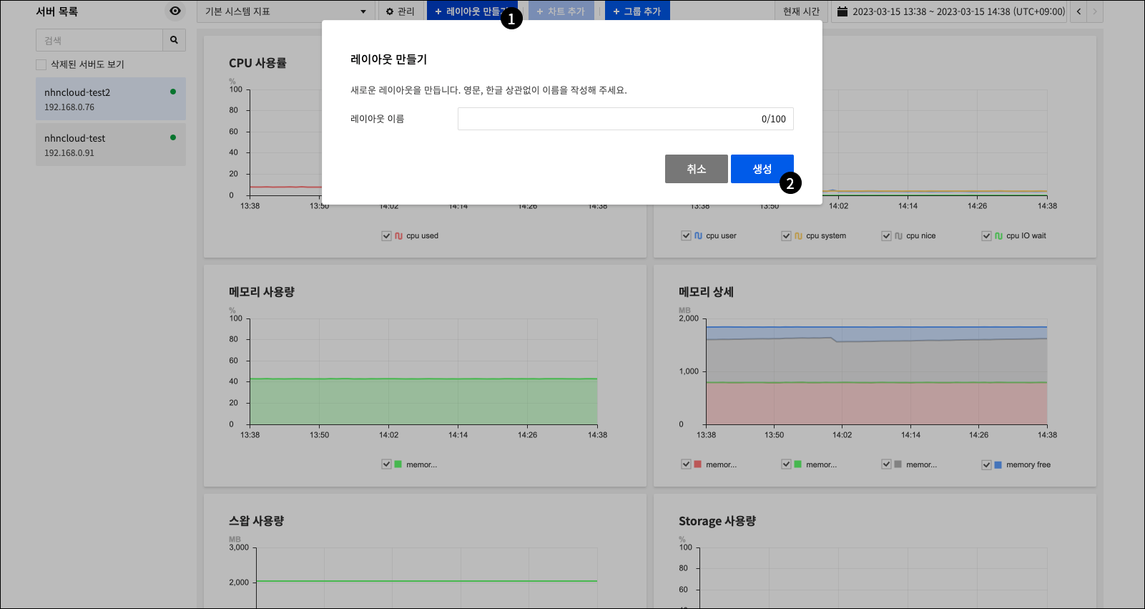Screen dimensions: 1145x609
Task: Click the CPU 사용률 chart title
Action: pos(257,63)
